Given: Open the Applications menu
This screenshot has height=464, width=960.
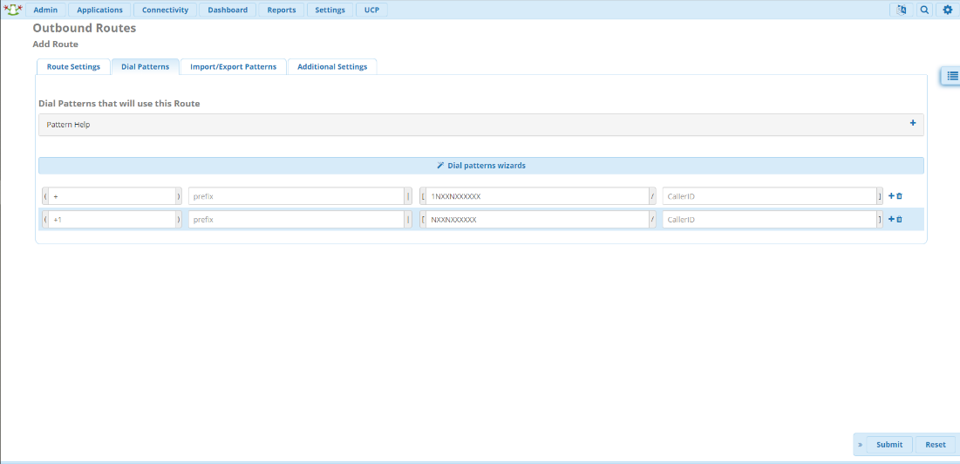Looking at the screenshot, I should (x=99, y=10).
